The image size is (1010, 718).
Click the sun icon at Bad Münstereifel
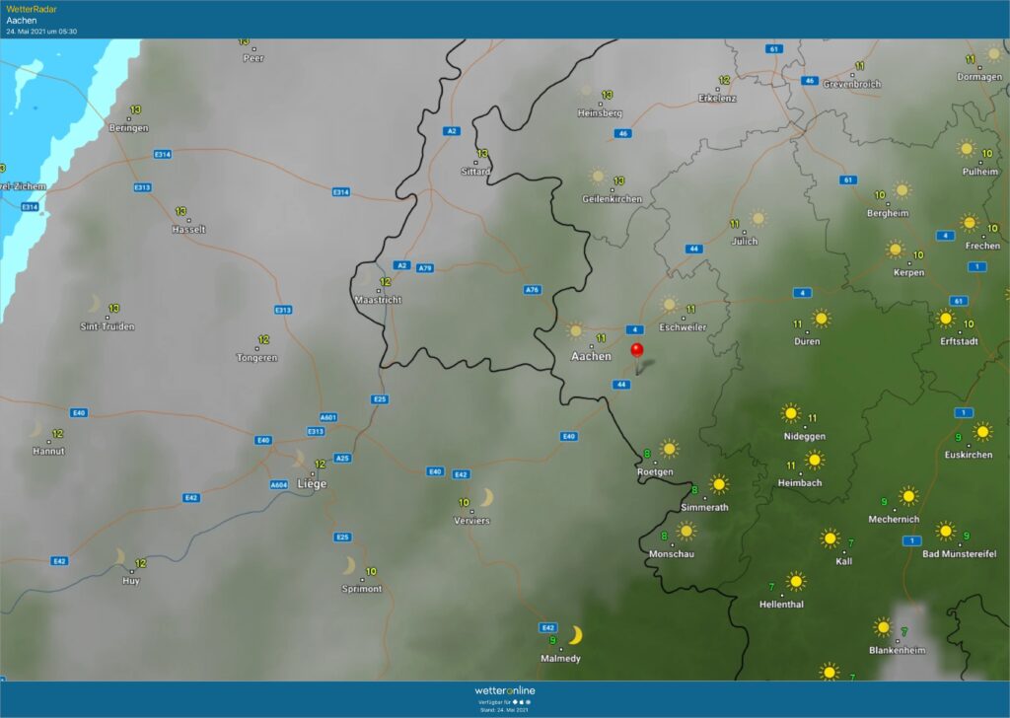tap(946, 531)
